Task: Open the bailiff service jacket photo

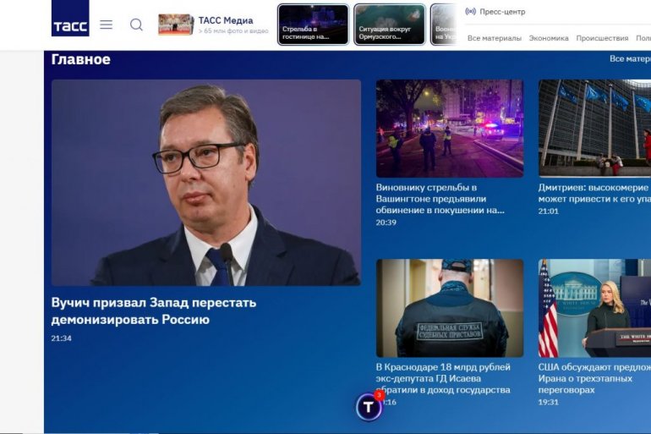Action: pos(449,307)
